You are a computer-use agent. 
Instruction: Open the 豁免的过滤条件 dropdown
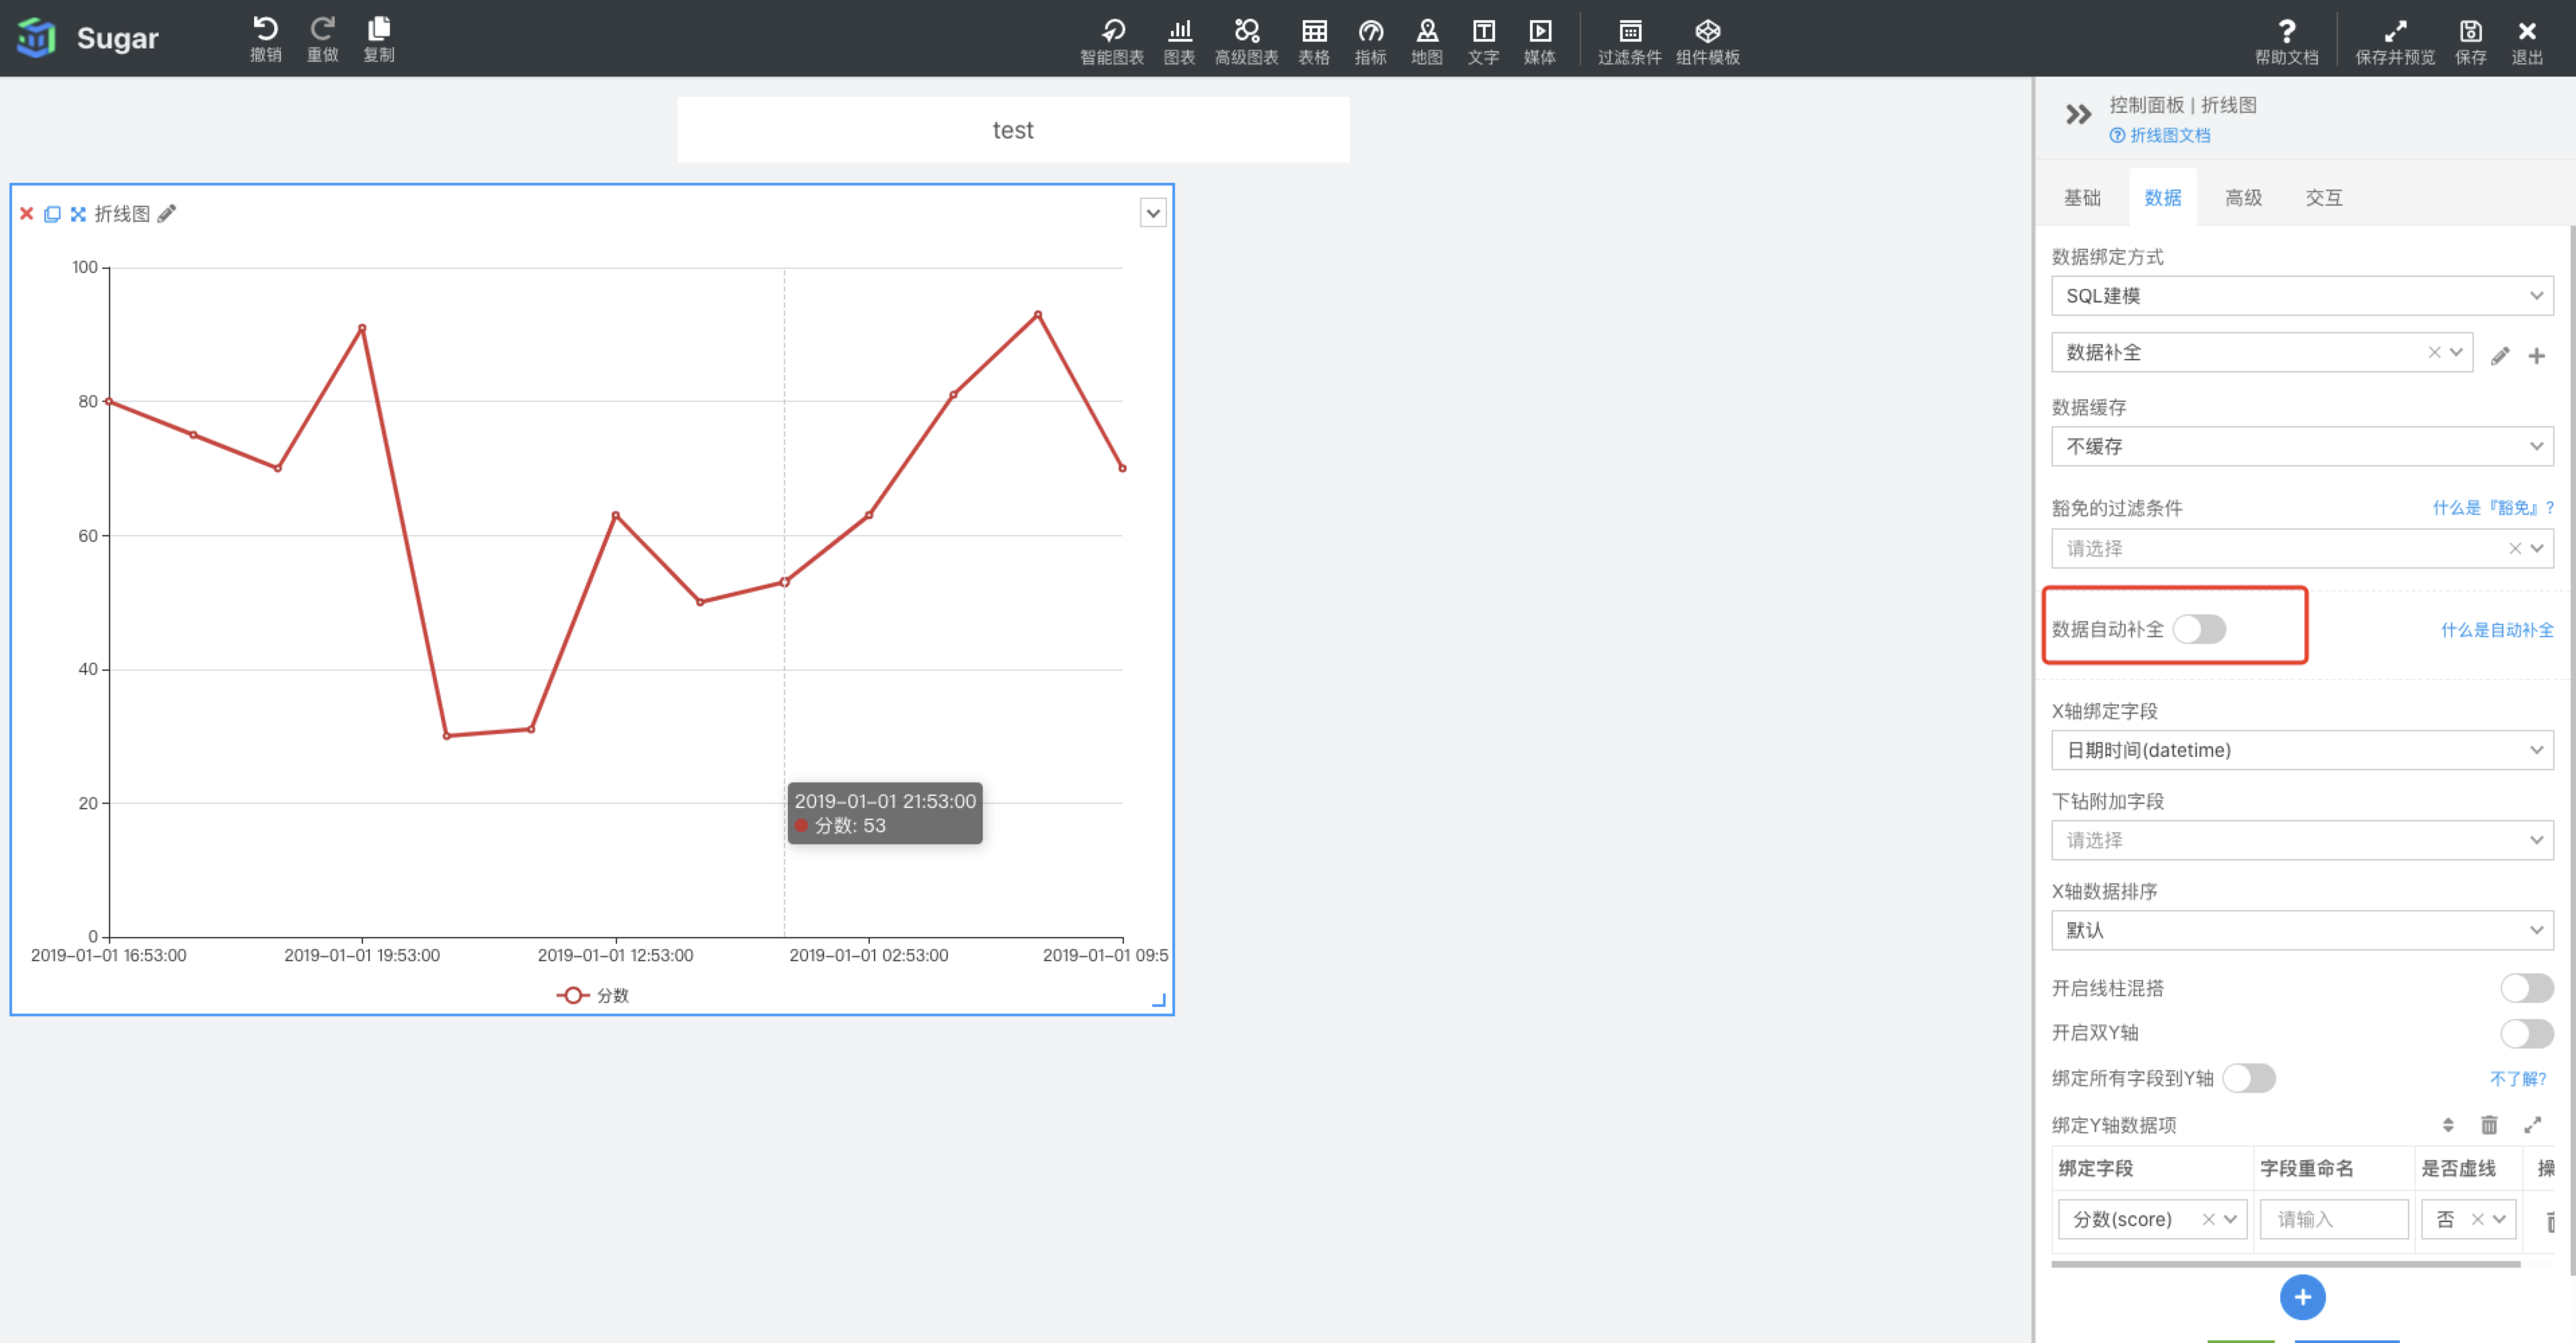[x=2302, y=548]
